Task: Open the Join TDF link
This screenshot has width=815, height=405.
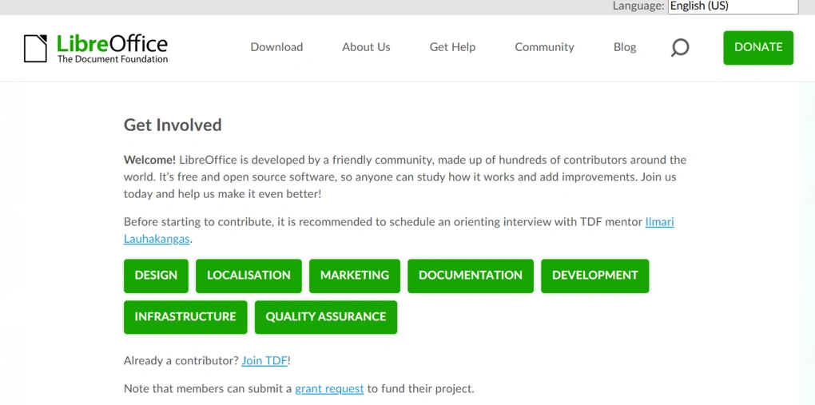Action: point(264,360)
